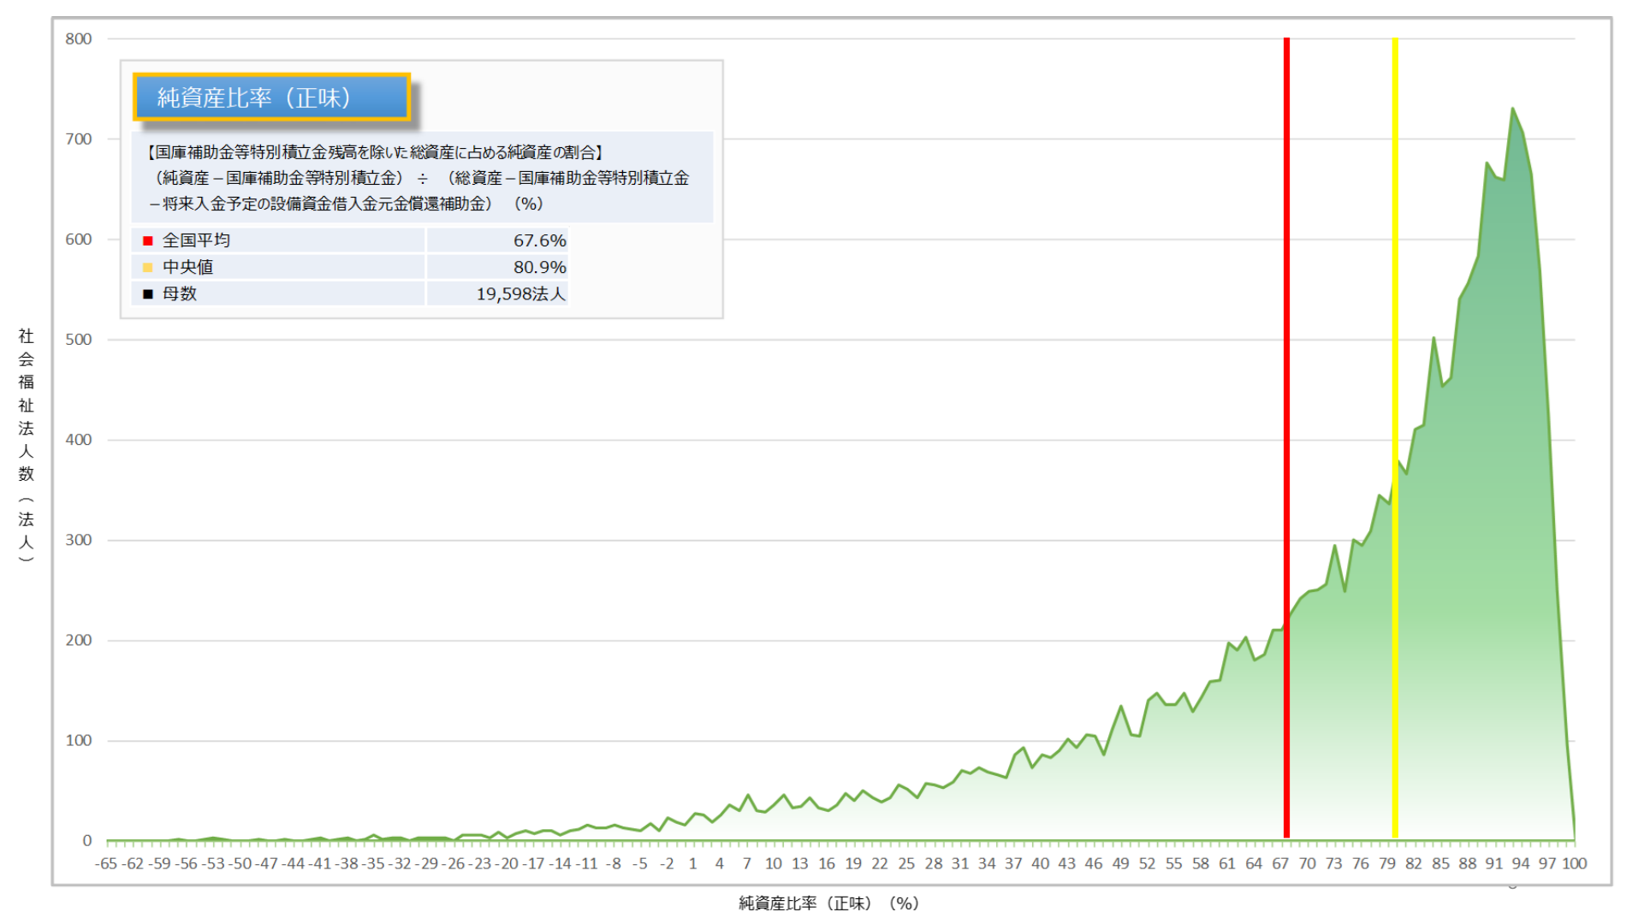The width and height of the screenshot is (1644, 924).
Task: Click the yellow vertical median line
Action: [1395, 257]
